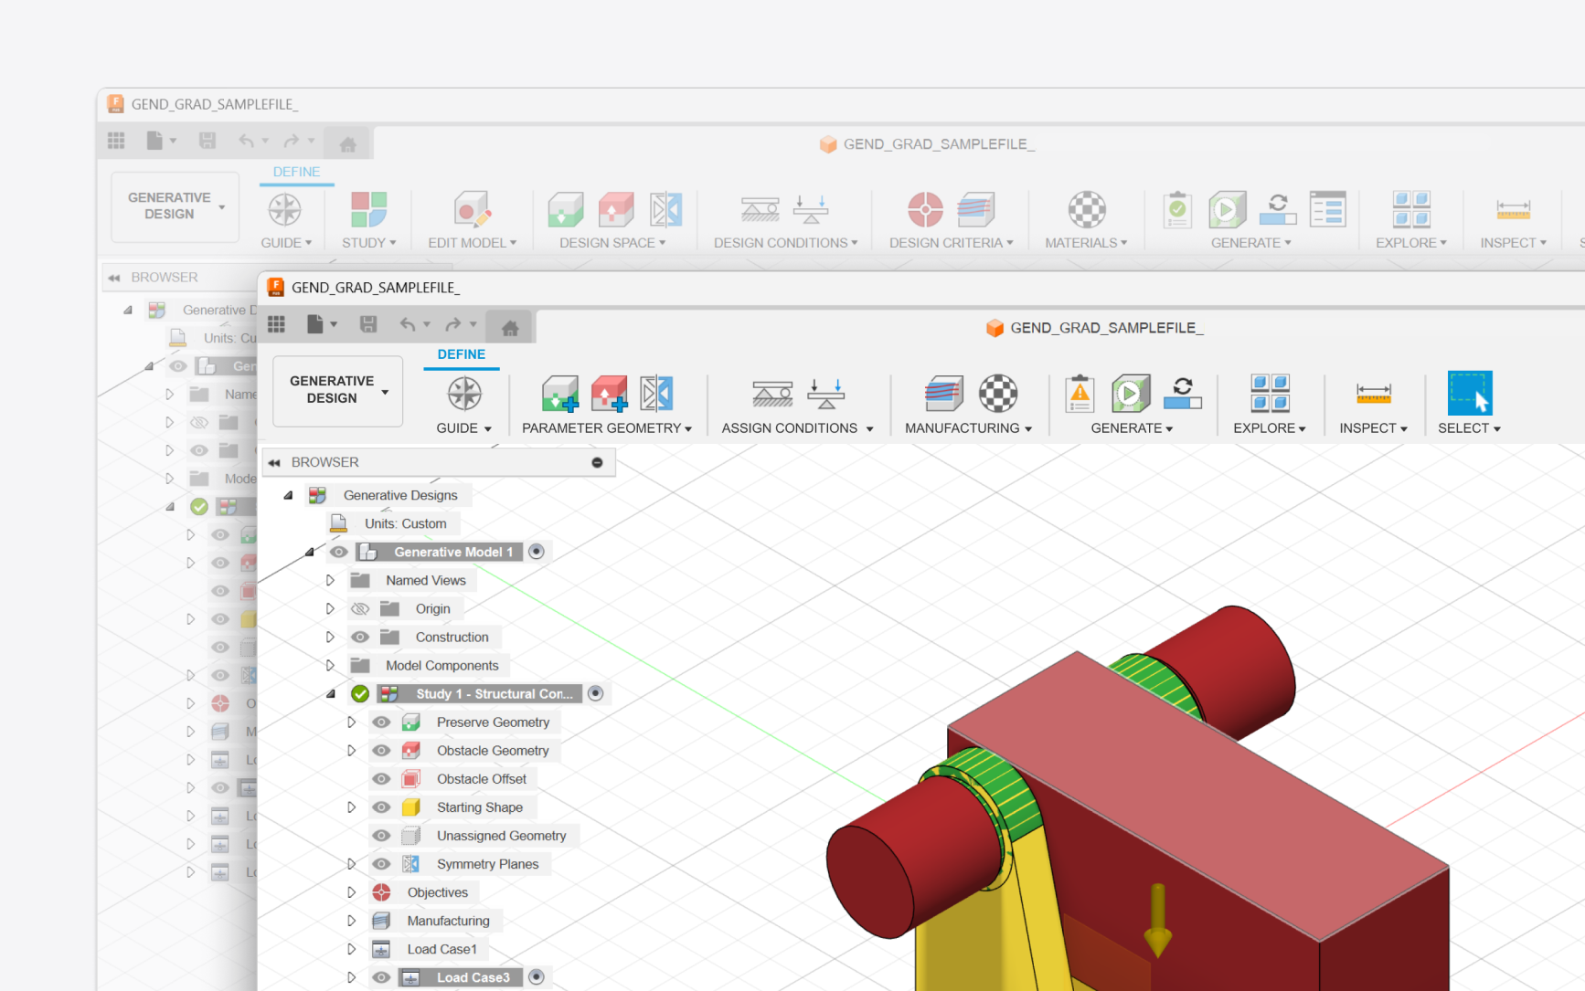This screenshot has height=991, width=1585.
Task: Open the File menu dropdown, front window
Action: pos(322,324)
